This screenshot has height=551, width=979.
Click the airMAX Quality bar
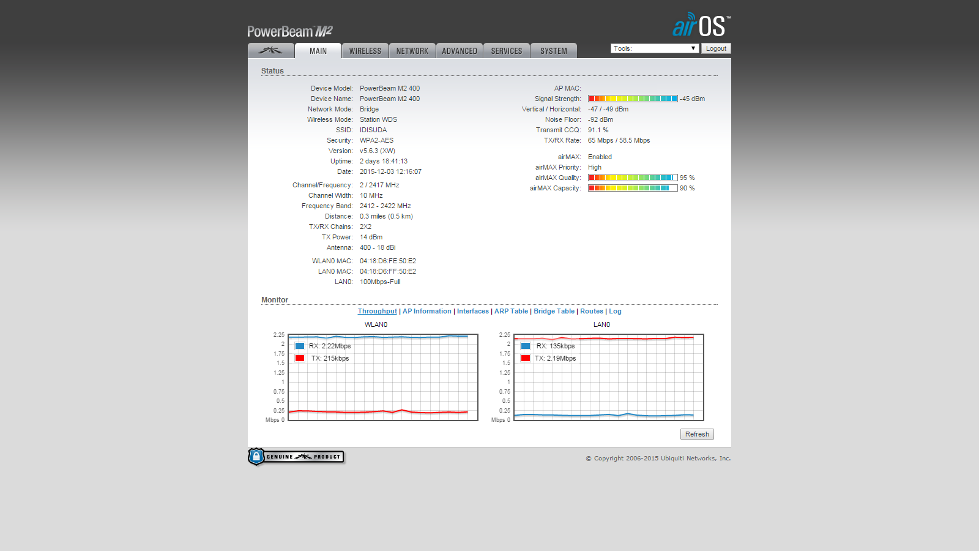click(633, 178)
